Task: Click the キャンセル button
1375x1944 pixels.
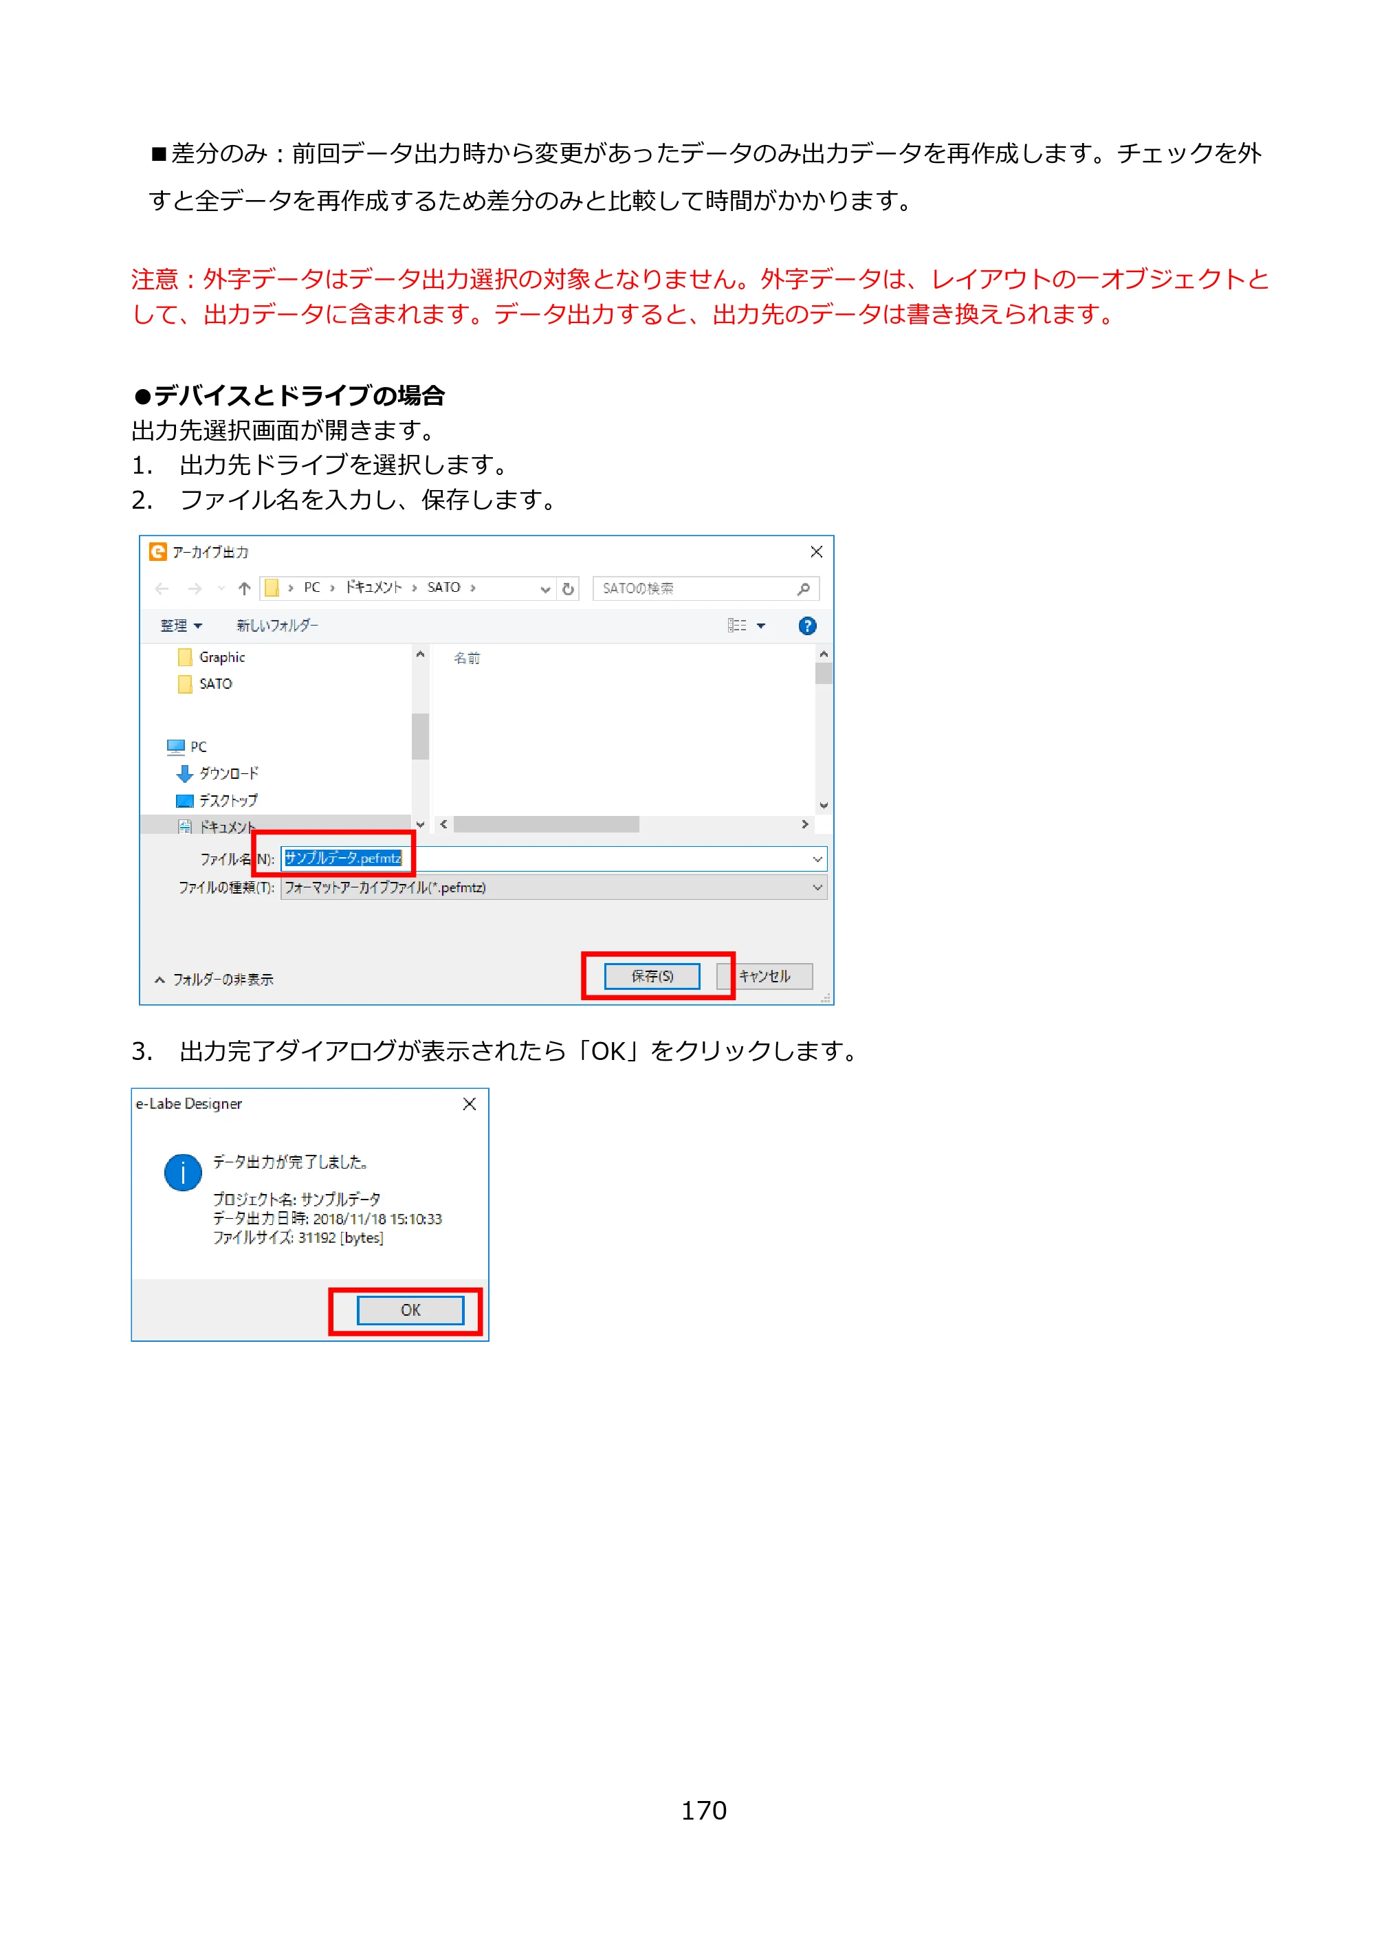Action: 764,976
